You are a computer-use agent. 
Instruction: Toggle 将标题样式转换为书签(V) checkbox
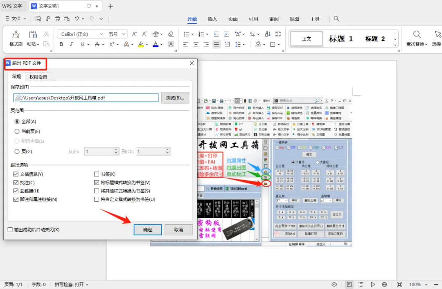coord(97,183)
